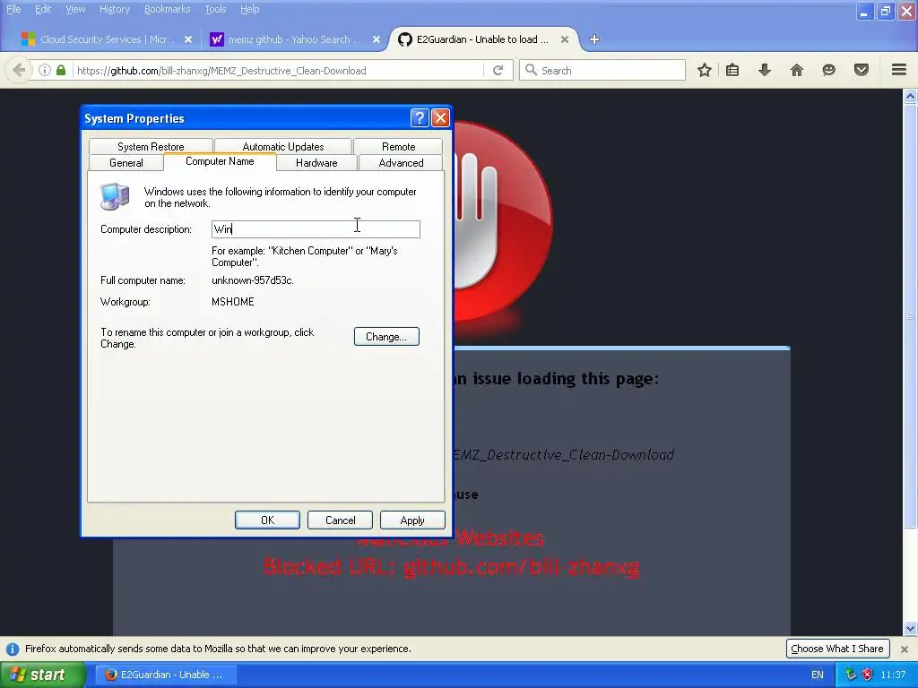Open the System Restore tab
918x688 pixels.
pyautogui.click(x=151, y=146)
